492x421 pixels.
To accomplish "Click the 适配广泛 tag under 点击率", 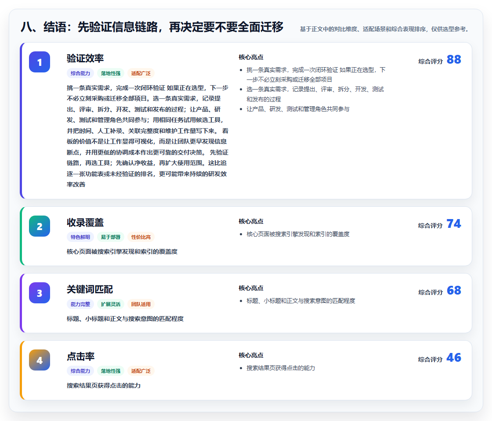I will click(x=141, y=371).
